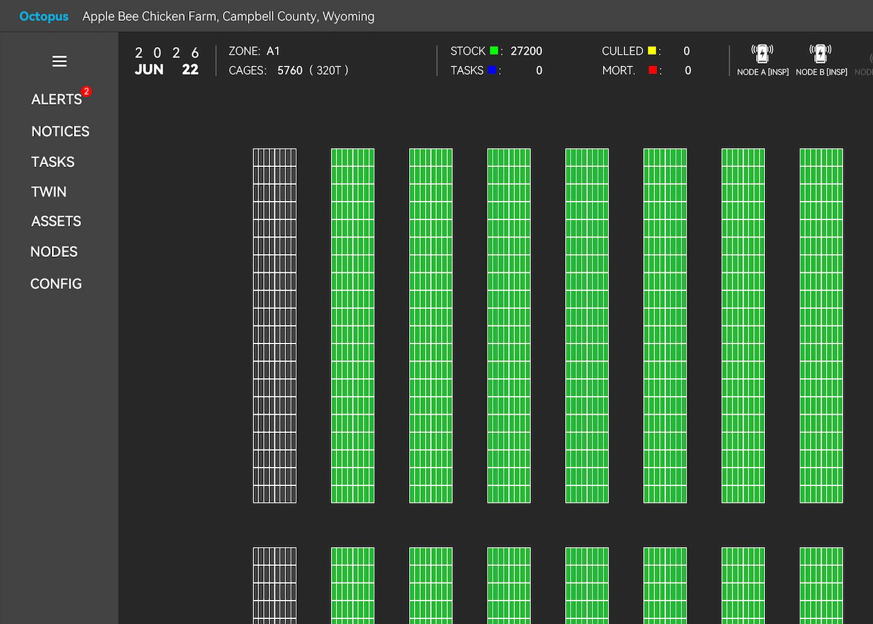Open the alerts badge showing 2
Viewport: 873px width, 624px height.
87,91
